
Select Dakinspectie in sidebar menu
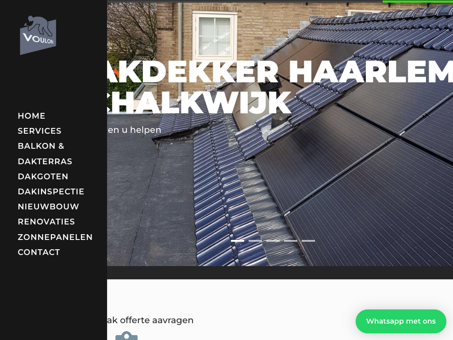point(51,191)
